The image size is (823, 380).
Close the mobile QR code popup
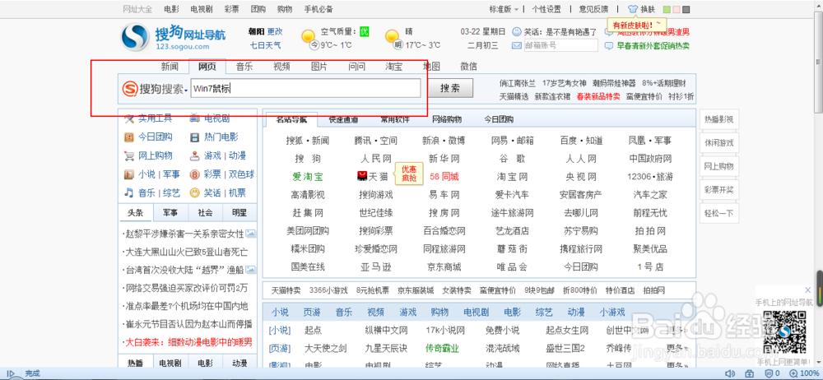coord(808,290)
